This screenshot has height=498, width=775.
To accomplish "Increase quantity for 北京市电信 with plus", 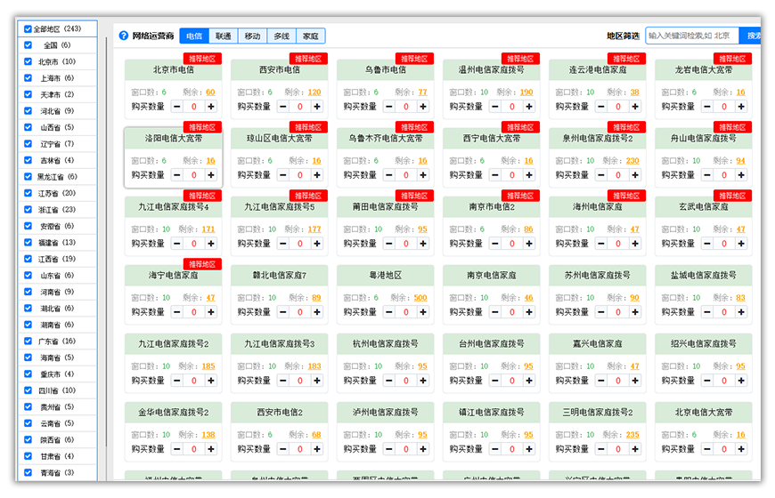I will (211, 106).
